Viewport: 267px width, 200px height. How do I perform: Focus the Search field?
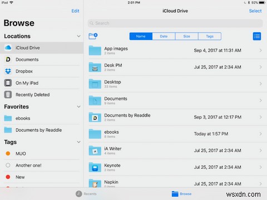click(175, 23)
